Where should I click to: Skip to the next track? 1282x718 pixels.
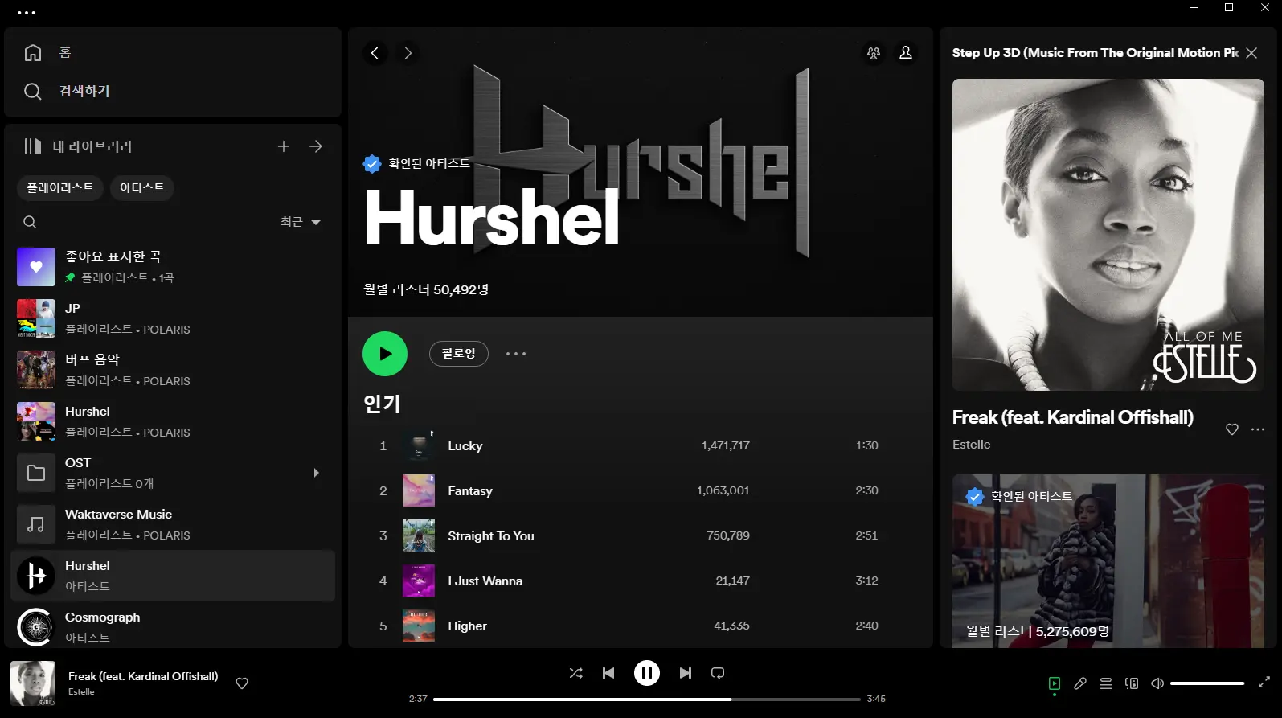click(x=686, y=673)
